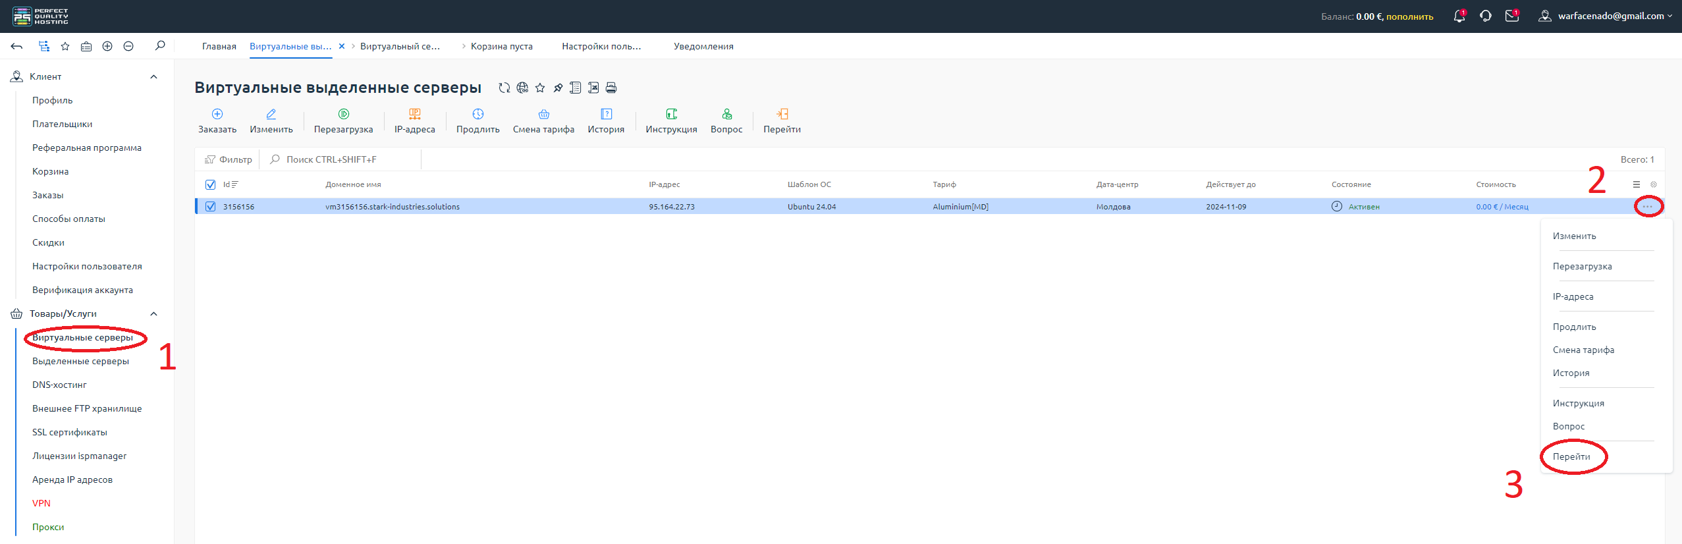Click Смена тарифа toolbar button
This screenshot has height=544, width=1682.
(x=544, y=121)
